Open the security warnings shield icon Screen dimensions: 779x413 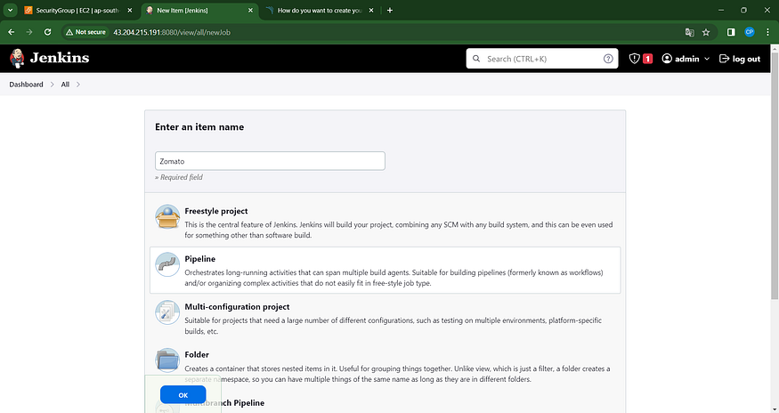pyautogui.click(x=635, y=59)
